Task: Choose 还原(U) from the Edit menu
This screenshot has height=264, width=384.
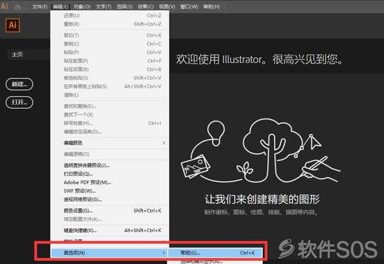Action: (110, 16)
